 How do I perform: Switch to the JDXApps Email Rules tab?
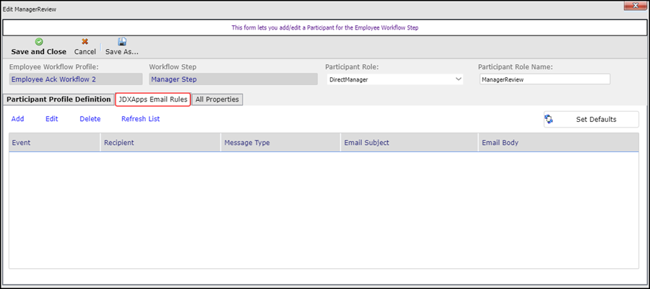click(152, 99)
